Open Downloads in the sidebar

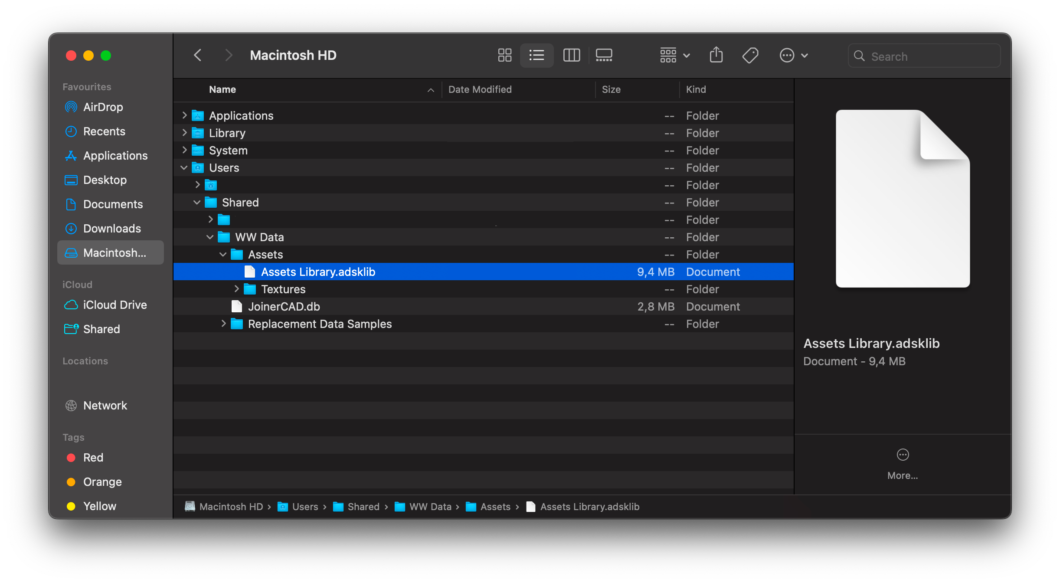click(111, 229)
